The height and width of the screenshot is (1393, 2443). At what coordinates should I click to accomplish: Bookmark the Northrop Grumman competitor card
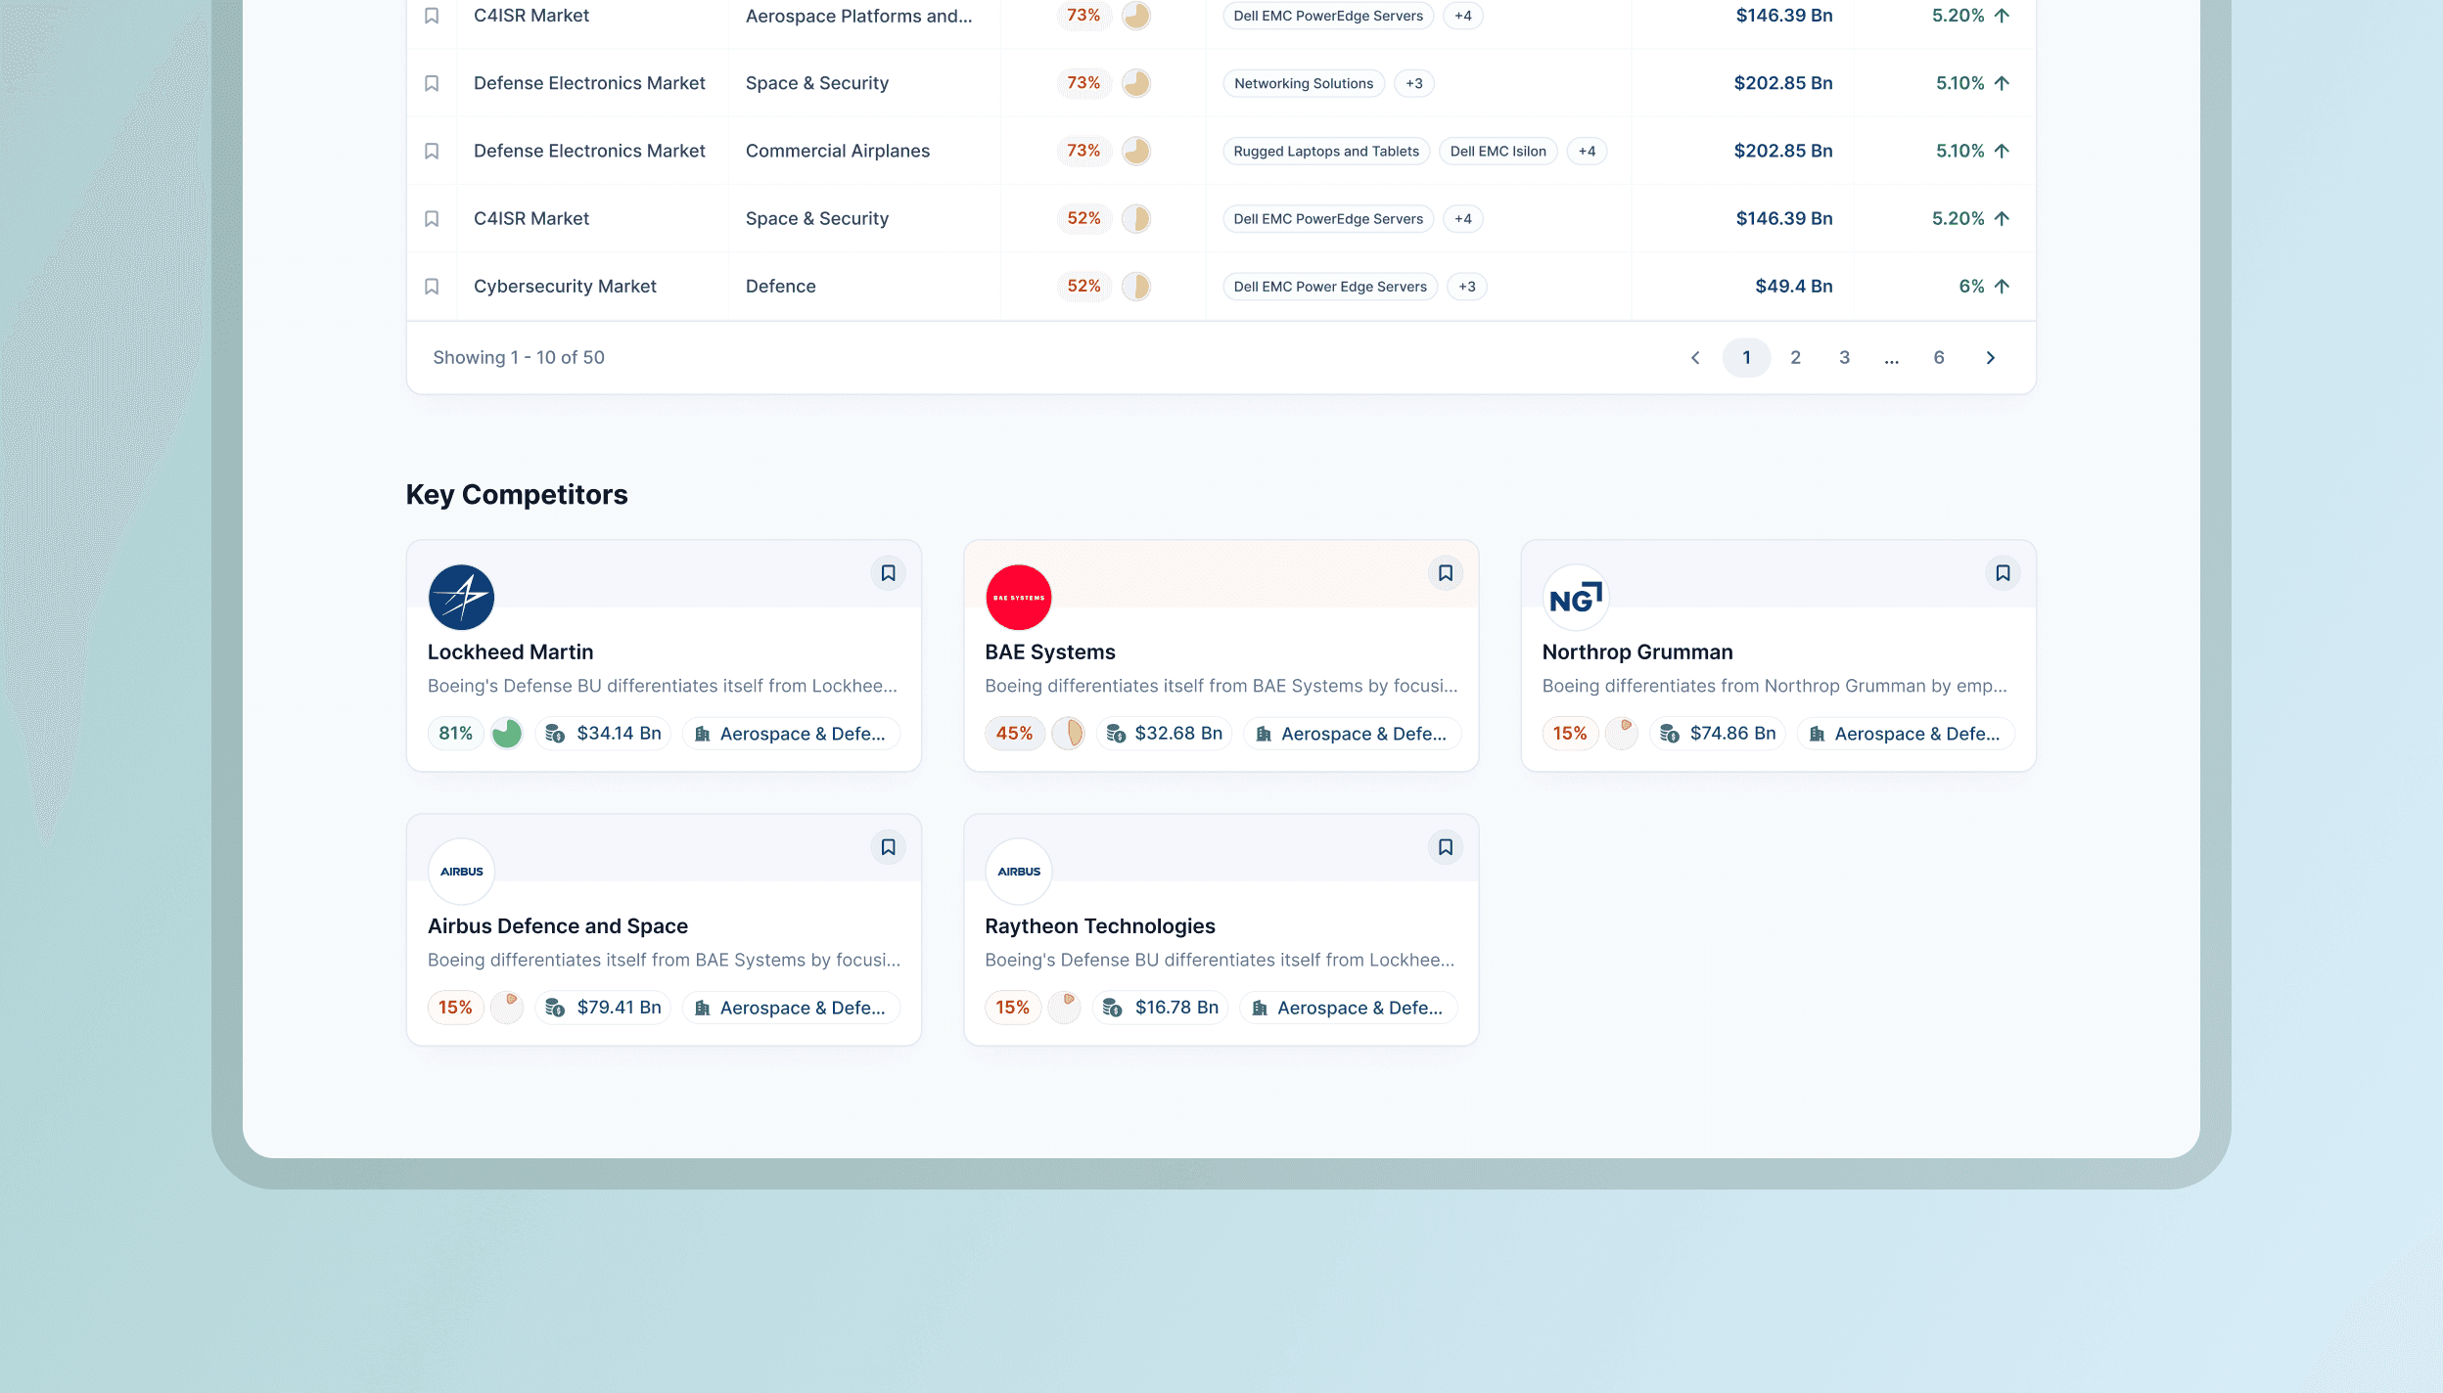[2003, 573]
